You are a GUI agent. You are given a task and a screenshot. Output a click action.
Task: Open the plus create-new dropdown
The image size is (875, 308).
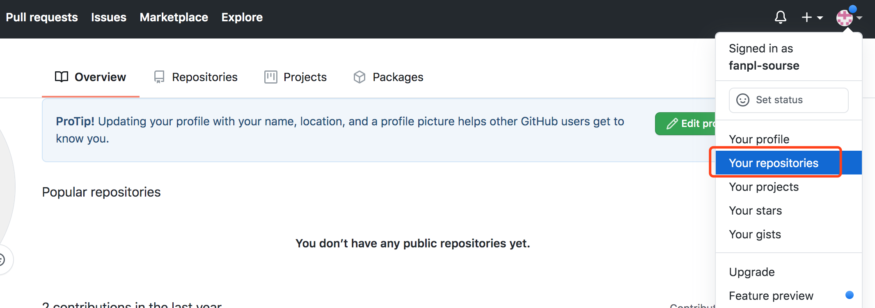pos(812,17)
